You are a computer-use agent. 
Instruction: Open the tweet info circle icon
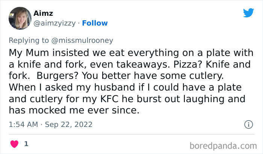248,124
